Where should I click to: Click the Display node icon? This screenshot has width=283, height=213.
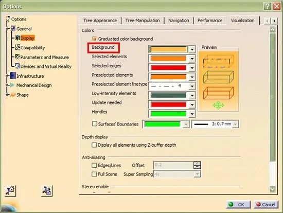[x=17, y=38]
